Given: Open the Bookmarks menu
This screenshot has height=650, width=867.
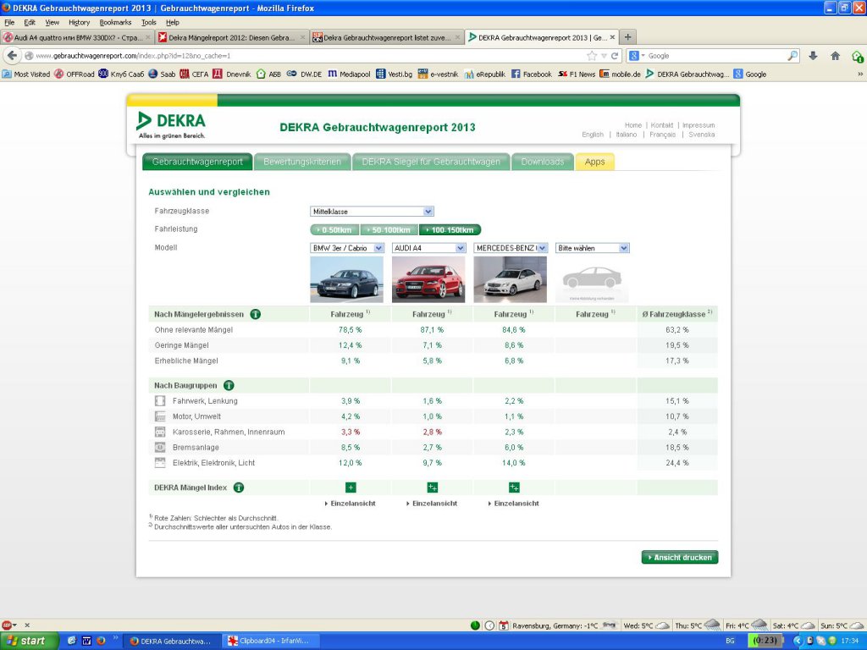Looking at the screenshot, I should (115, 22).
